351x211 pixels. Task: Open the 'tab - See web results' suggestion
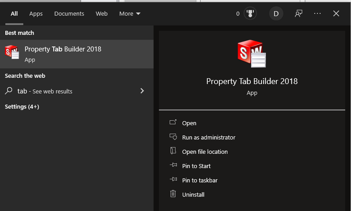point(77,91)
